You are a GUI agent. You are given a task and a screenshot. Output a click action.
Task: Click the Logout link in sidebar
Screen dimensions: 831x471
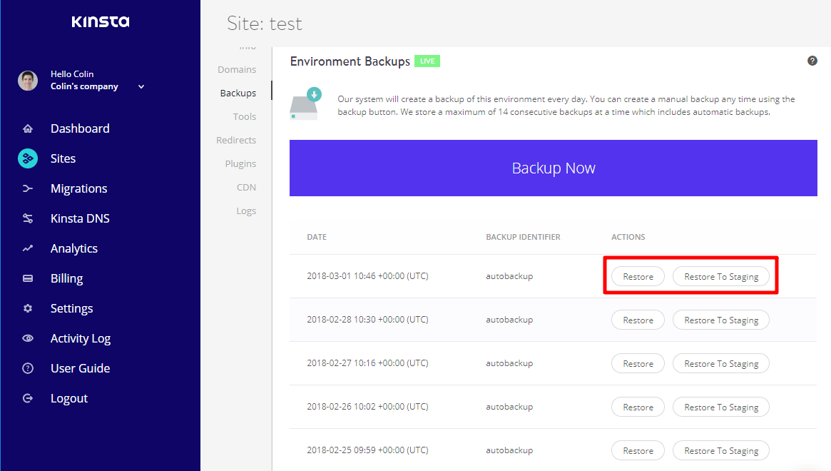[x=68, y=399]
